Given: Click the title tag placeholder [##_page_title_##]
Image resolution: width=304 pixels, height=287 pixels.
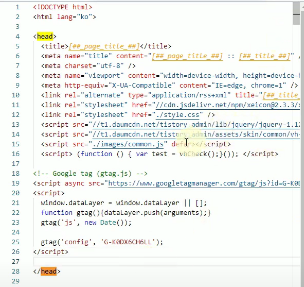Looking at the screenshot, I should [x=104, y=46].
